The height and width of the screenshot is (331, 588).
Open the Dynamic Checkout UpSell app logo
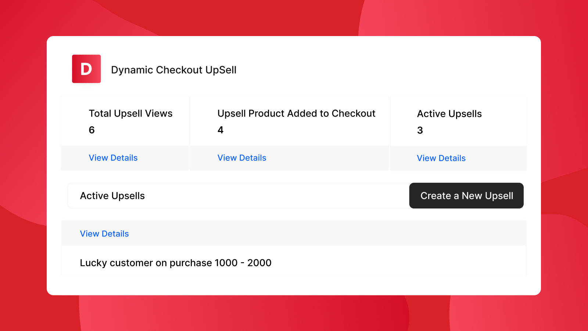tap(86, 69)
